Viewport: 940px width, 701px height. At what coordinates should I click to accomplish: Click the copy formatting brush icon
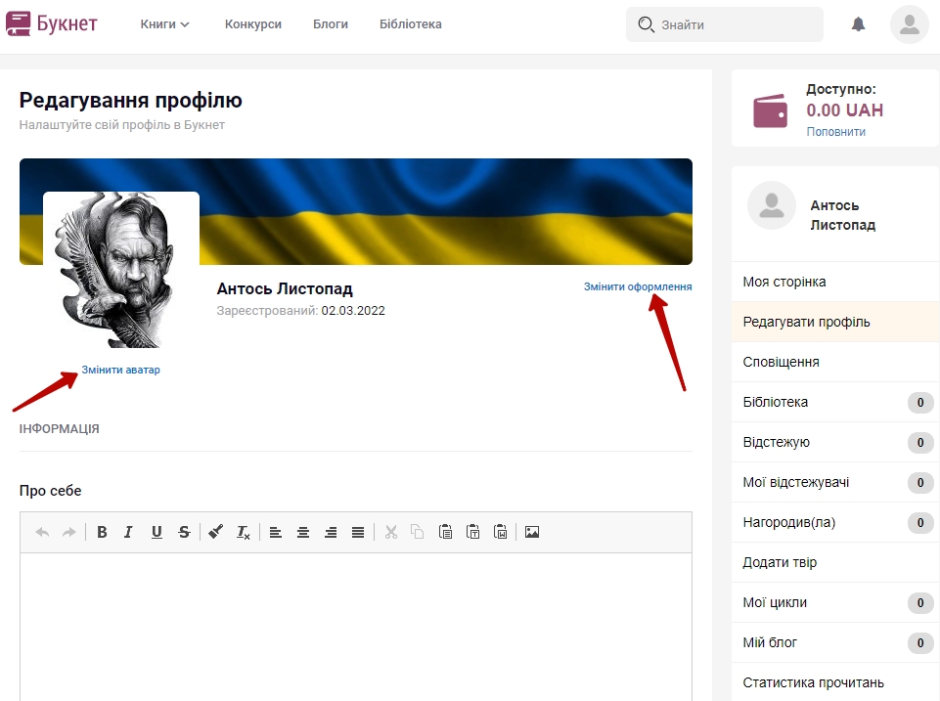215,532
